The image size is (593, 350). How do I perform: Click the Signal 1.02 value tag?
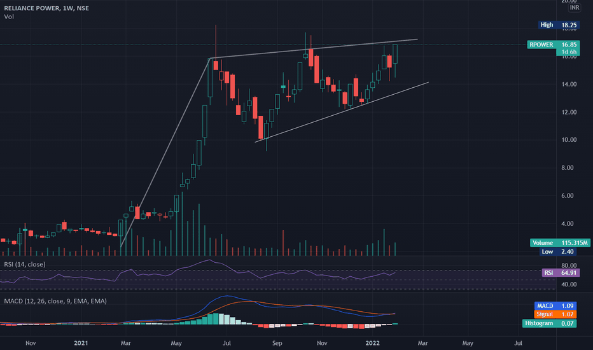coord(555,314)
